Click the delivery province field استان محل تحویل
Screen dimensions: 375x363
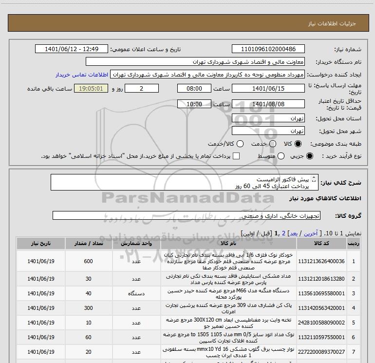pyautogui.click(x=268, y=118)
